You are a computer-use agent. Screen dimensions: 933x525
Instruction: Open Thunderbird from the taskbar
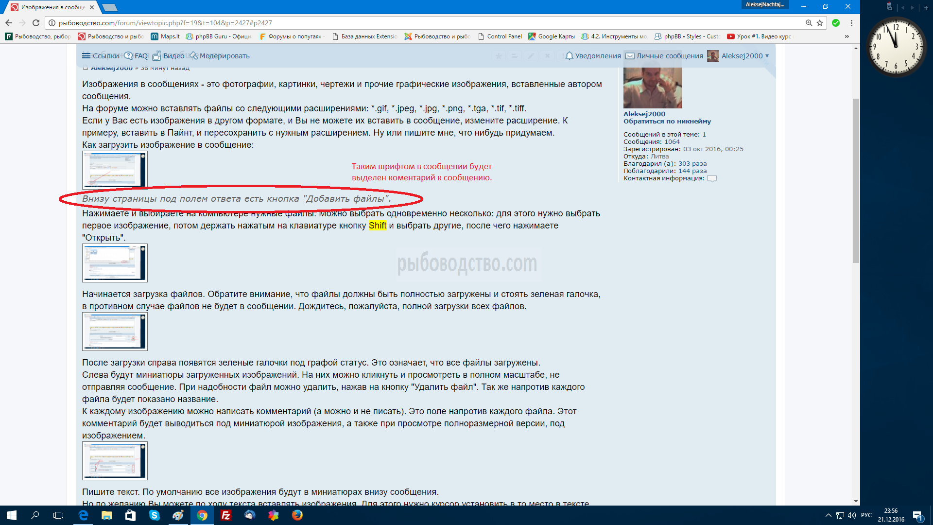pyautogui.click(x=250, y=515)
